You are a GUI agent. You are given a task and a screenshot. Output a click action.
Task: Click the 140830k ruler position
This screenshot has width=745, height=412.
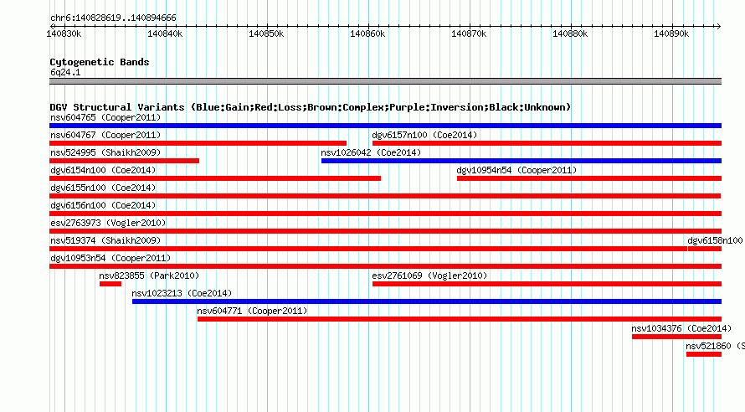point(64,33)
